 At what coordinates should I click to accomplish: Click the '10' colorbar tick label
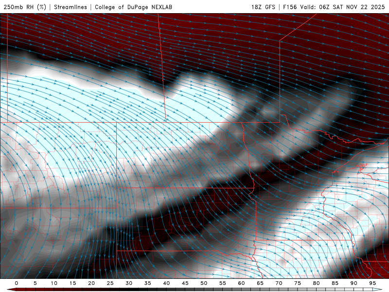click(54, 283)
